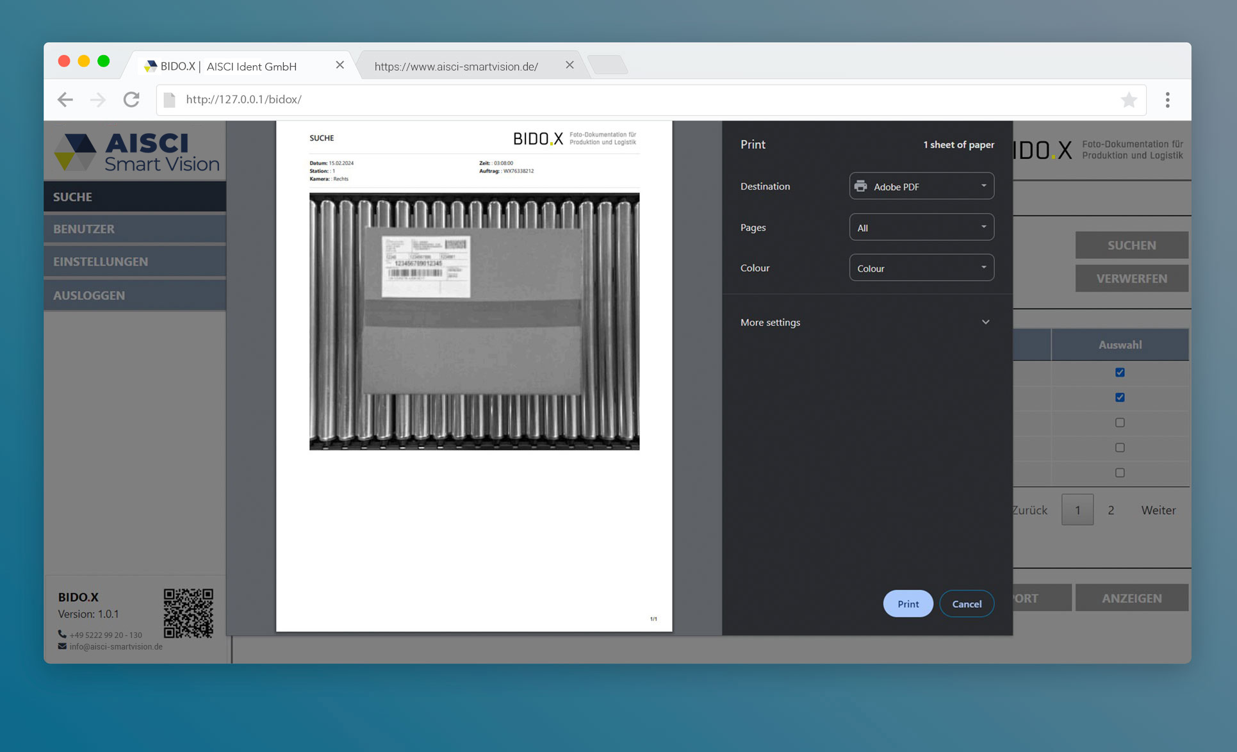The width and height of the screenshot is (1237, 752).
Task: Click the browser forward arrow
Action: point(98,99)
